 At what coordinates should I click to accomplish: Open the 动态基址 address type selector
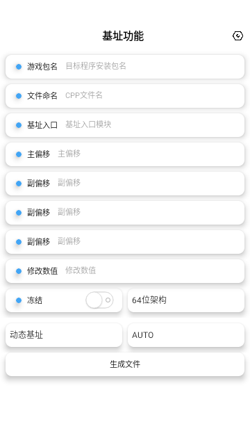(64, 335)
